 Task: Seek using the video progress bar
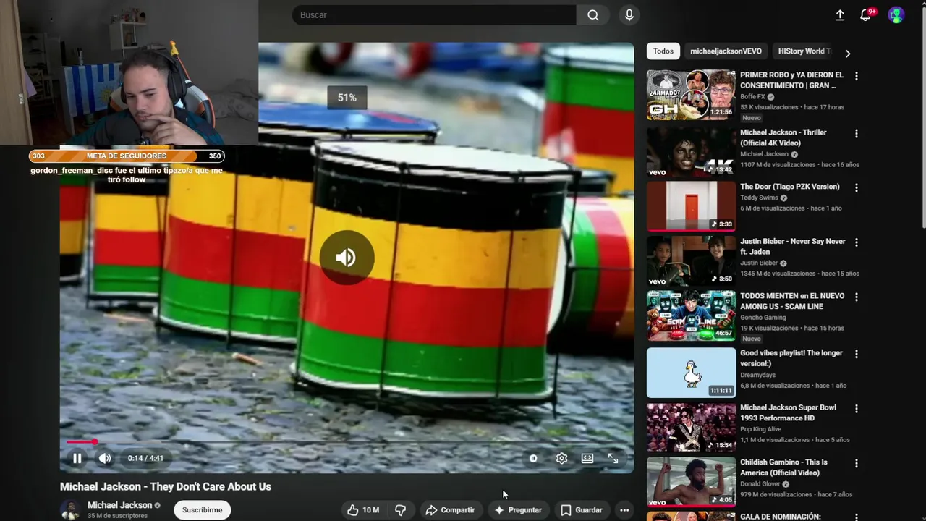347,442
